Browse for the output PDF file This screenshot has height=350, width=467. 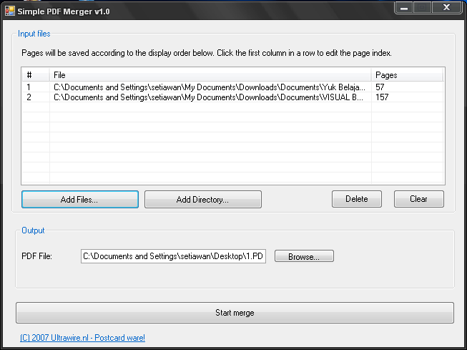click(x=304, y=256)
